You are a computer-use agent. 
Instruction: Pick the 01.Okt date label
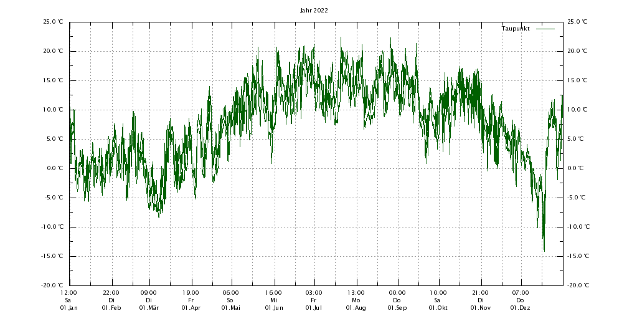(x=437, y=308)
